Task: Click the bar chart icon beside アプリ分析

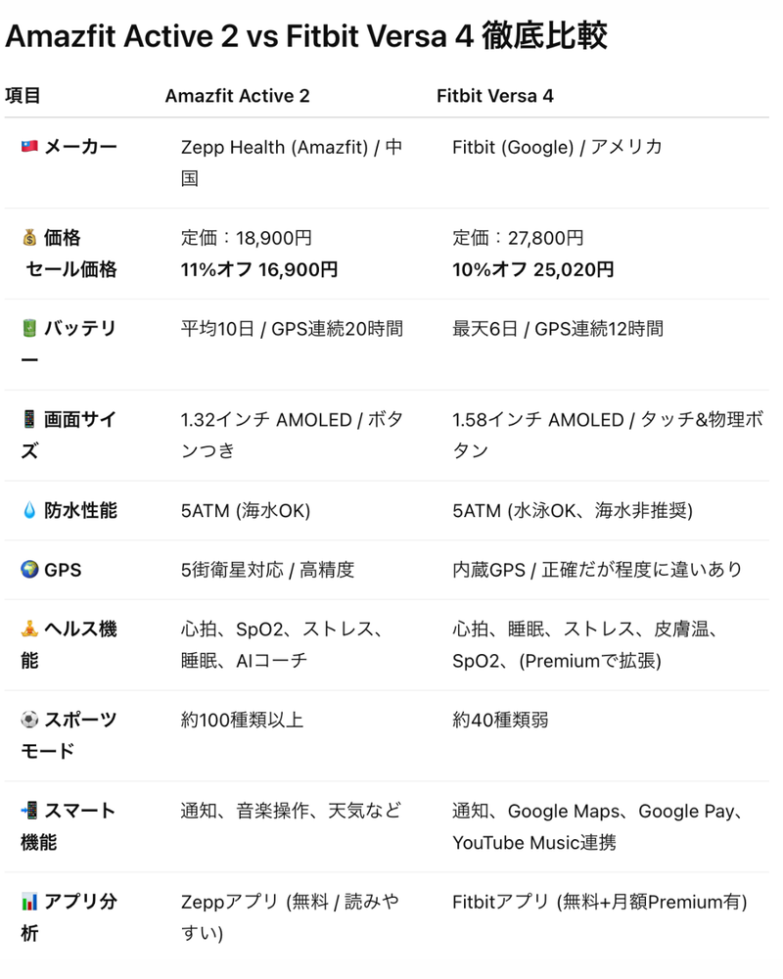Action: click(28, 902)
